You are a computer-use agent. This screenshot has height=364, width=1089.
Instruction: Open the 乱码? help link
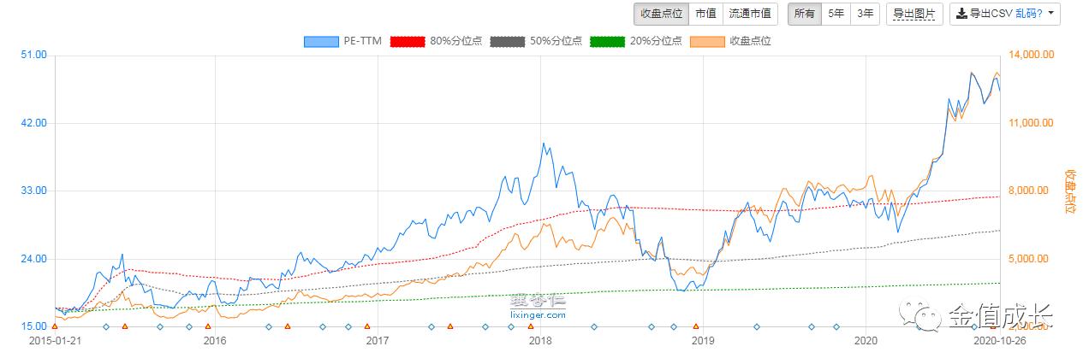pos(1028,14)
